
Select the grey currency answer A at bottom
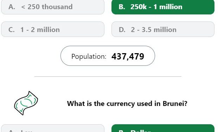pyautogui.click(x=53, y=128)
